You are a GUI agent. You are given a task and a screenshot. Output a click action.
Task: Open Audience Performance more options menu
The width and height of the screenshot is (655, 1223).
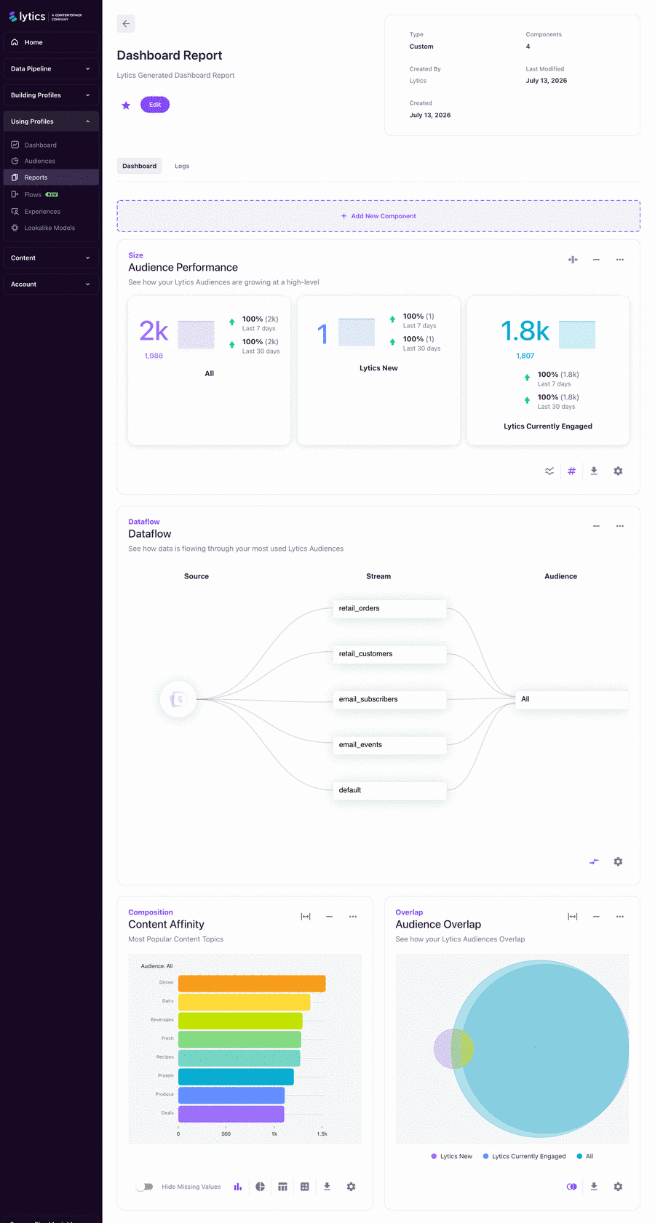(620, 260)
